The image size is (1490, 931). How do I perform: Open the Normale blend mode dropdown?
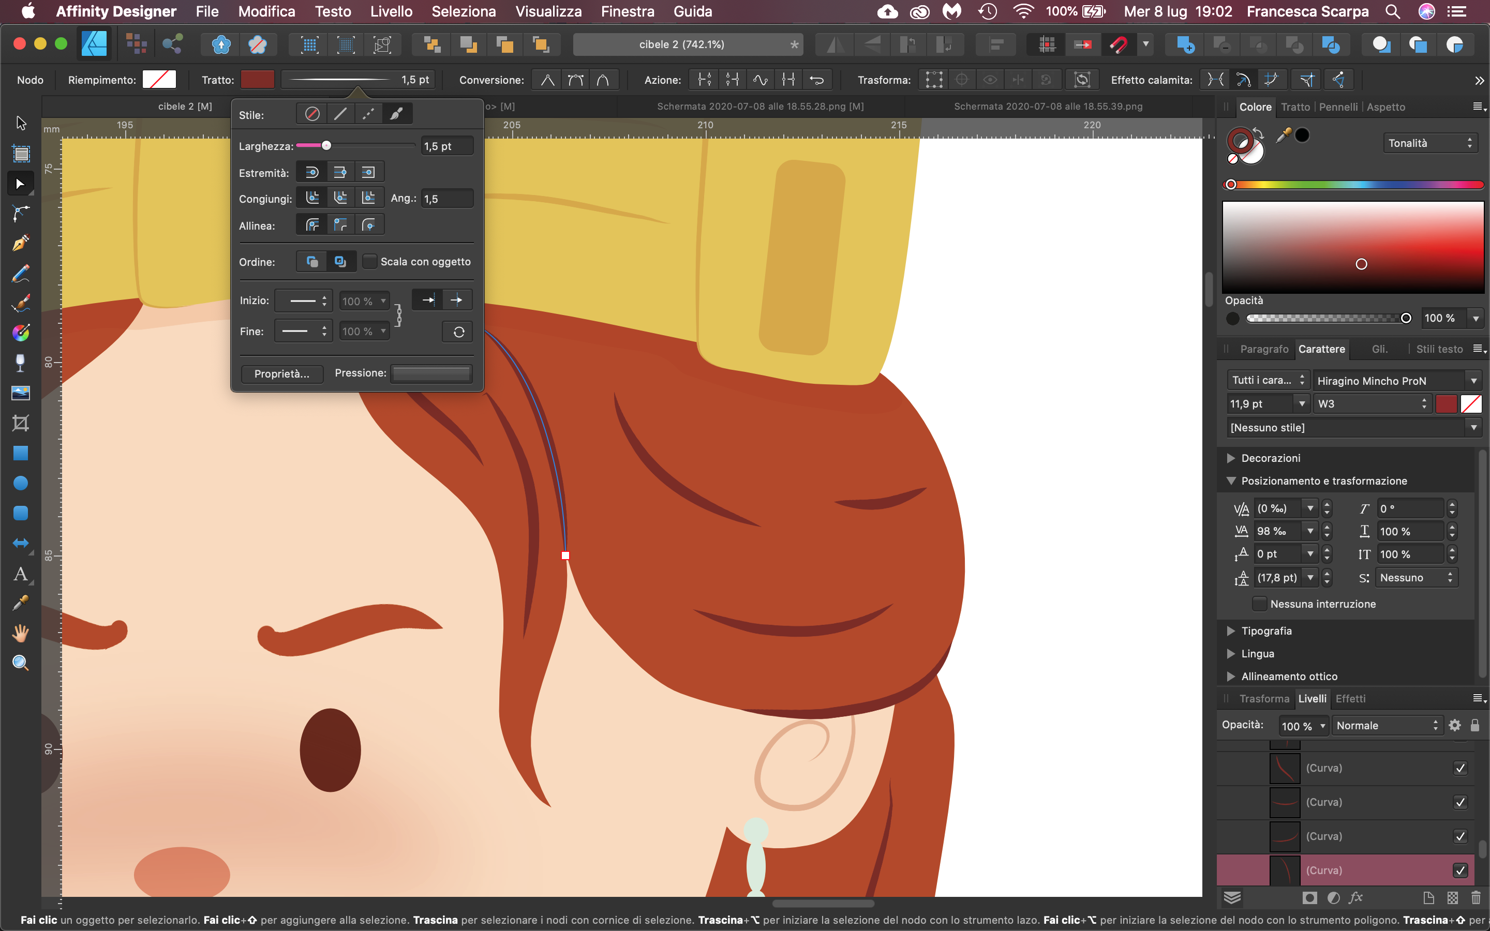[1387, 725]
